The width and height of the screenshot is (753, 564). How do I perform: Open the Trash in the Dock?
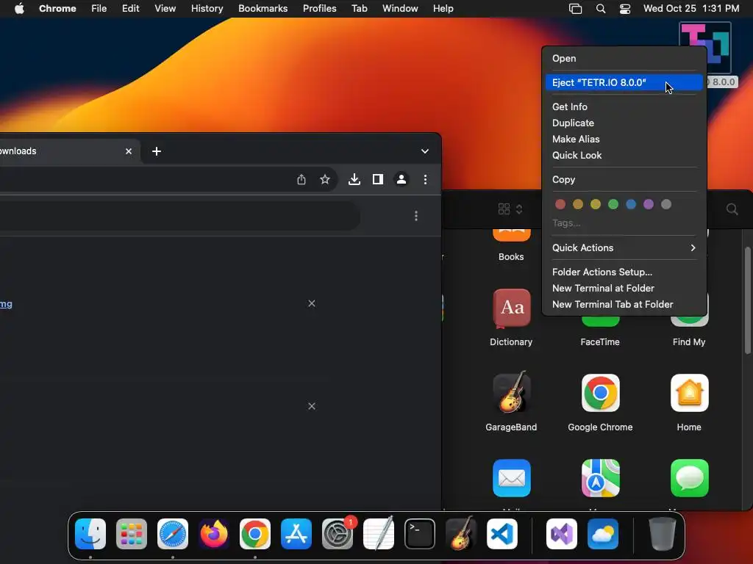663,534
